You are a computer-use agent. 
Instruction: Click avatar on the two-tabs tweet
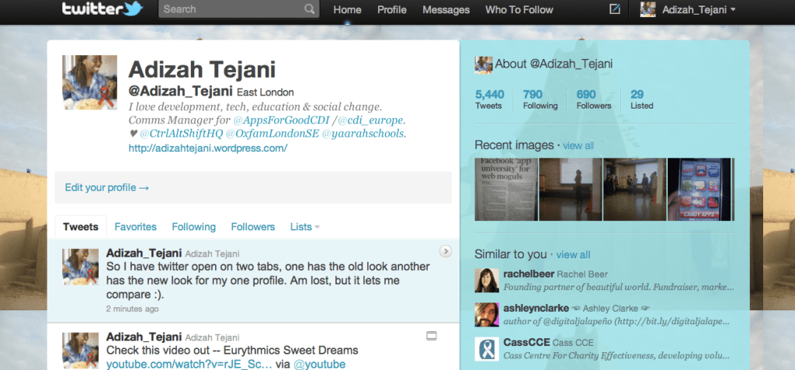(80, 267)
